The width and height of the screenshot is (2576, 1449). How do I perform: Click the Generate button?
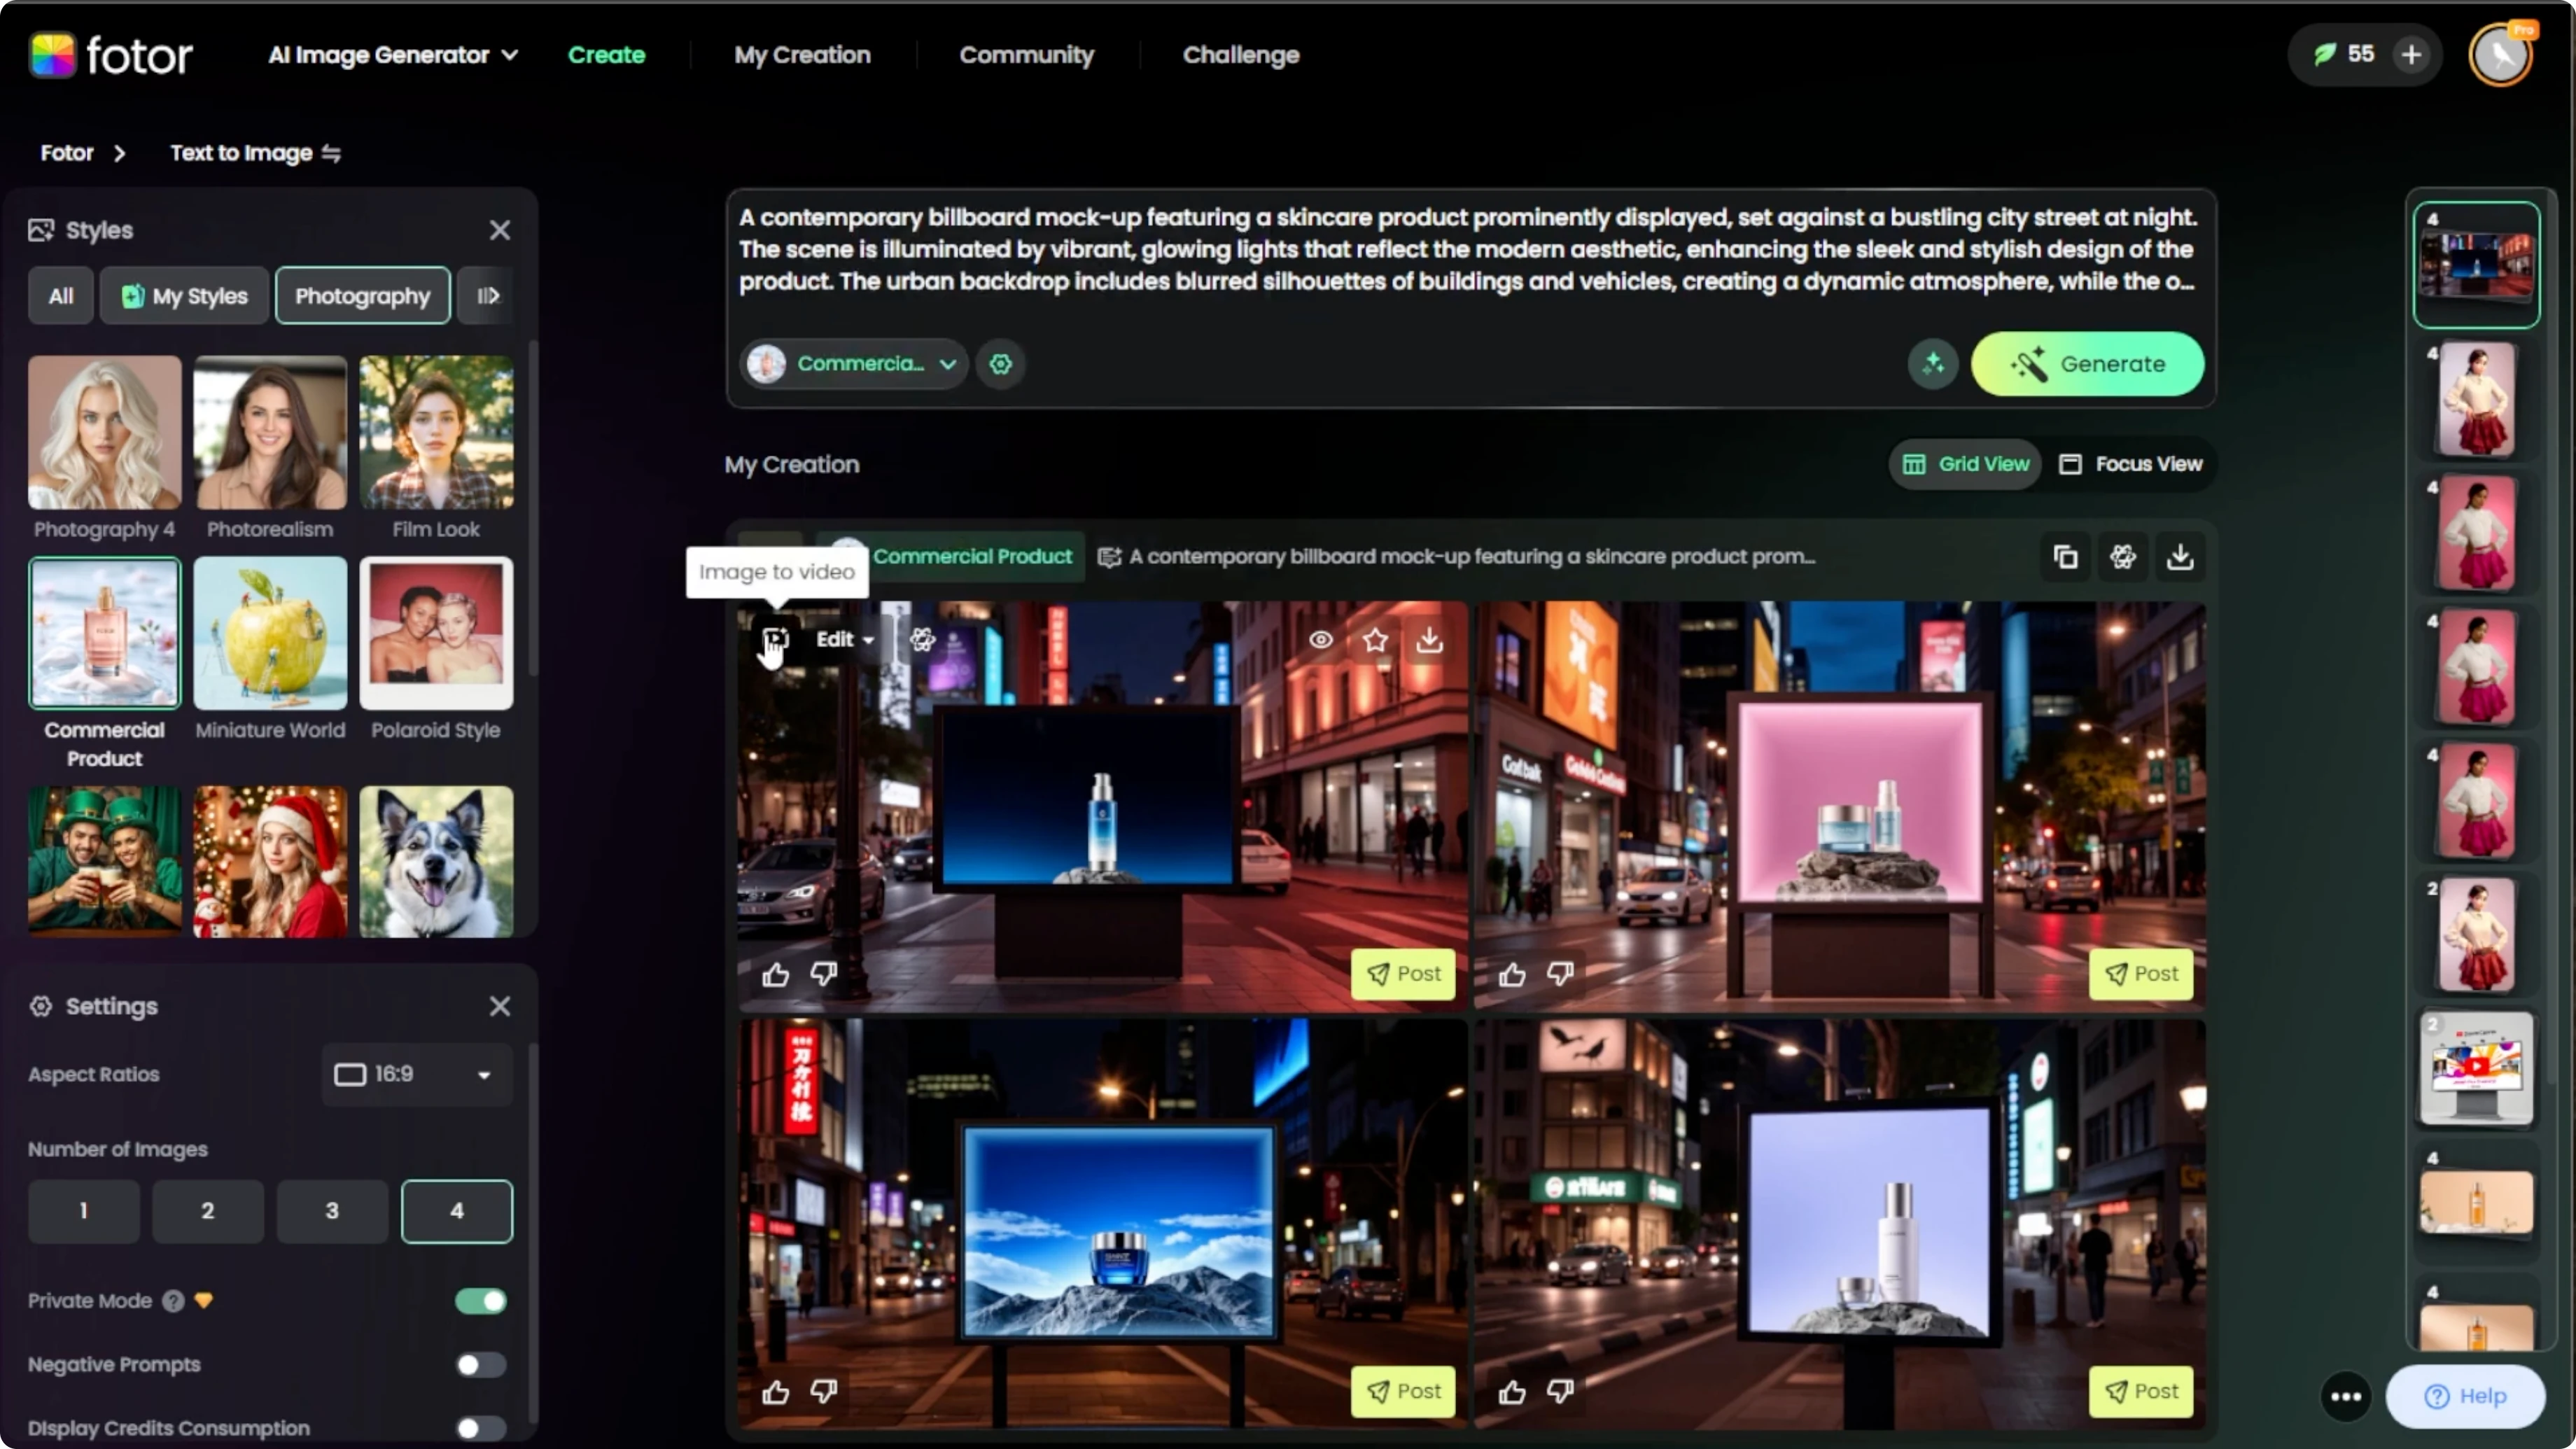[2087, 364]
